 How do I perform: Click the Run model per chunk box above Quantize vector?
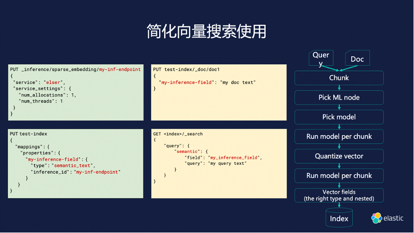[339, 136]
